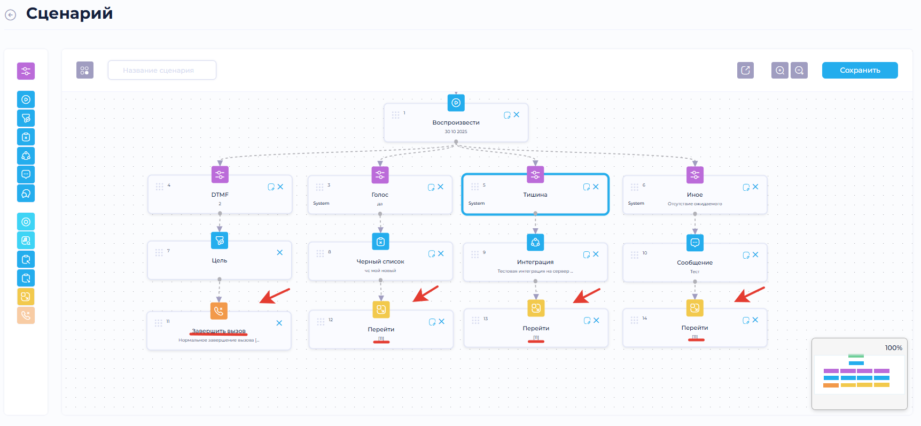
Task: Add the message bubble block from sidebar
Action: pyautogui.click(x=26, y=174)
